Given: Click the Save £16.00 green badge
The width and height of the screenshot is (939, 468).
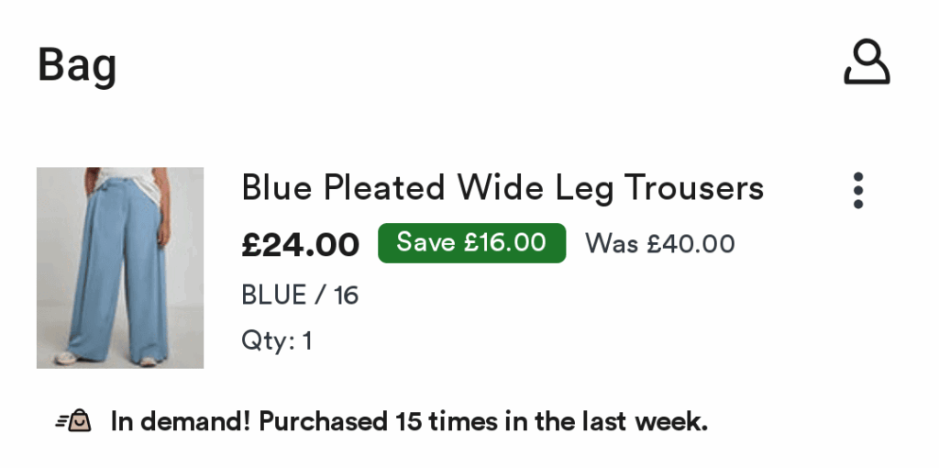Looking at the screenshot, I should pos(472,242).
